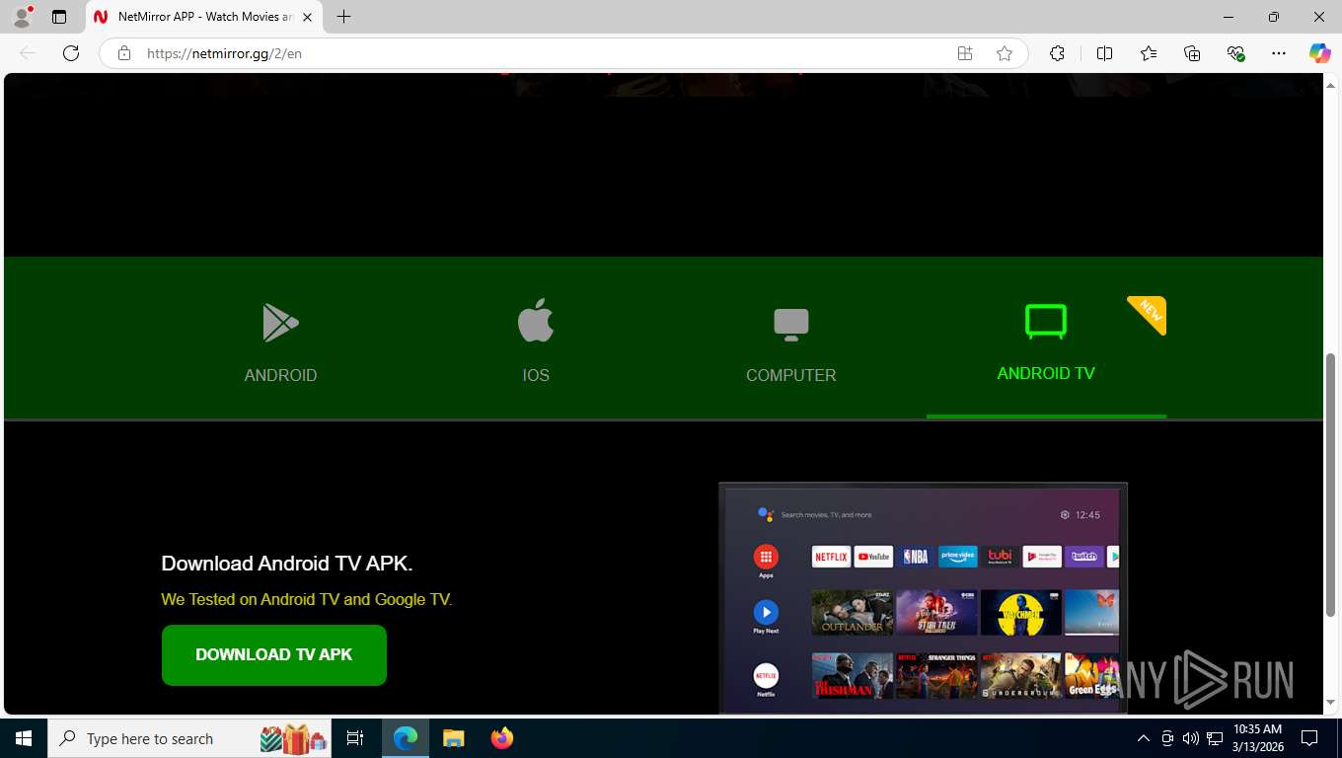Viewport: 1342px width, 758px height.
Task: Click the Android TV screenshot thumbnail
Action: [923, 598]
